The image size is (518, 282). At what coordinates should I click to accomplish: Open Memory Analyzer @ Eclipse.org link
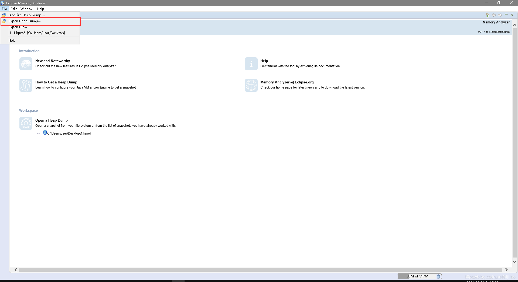point(287,82)
